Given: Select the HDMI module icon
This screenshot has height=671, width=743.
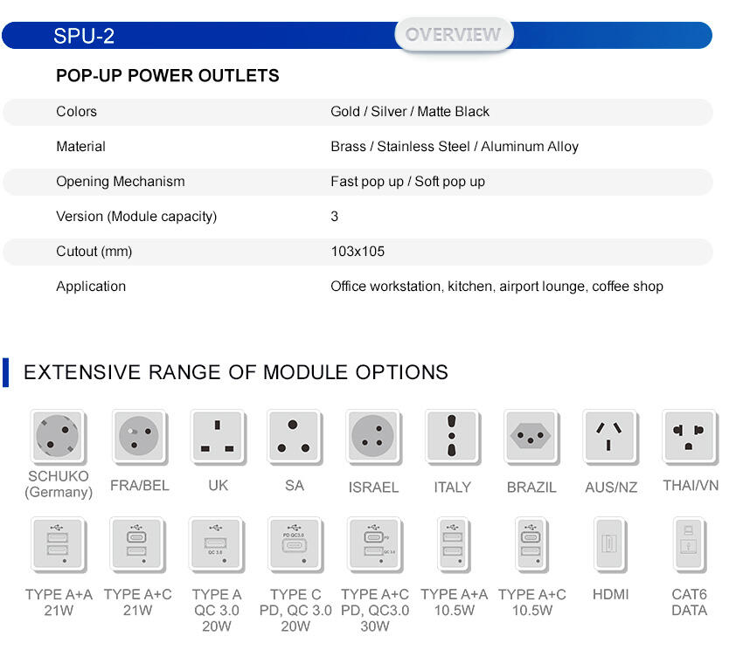Looking at the screenshot, I should (610, 546).
